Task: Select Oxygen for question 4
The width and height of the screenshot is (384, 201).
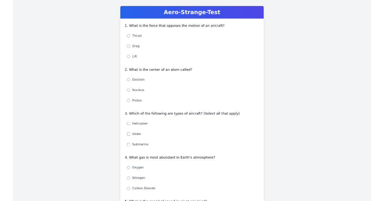Action: coord(128,167)
